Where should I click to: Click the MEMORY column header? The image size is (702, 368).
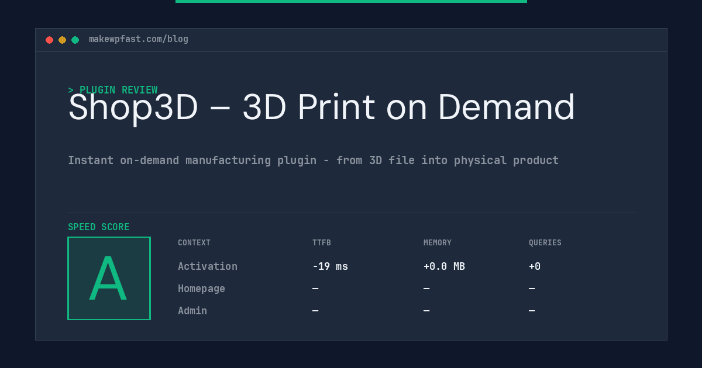(x=438, y=243)
